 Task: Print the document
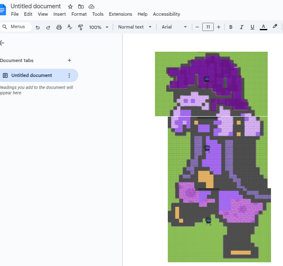pyautogui.click(x=59, y=27)
